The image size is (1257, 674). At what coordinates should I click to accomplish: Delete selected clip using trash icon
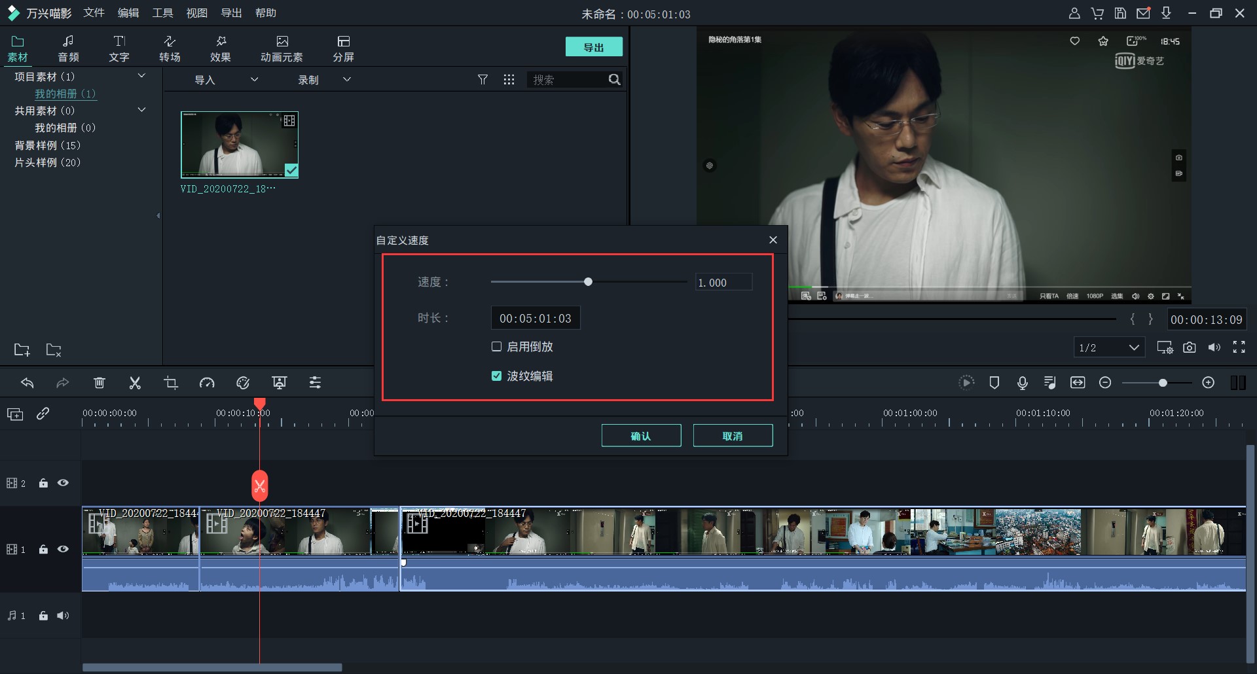click(x=100, y=383)
